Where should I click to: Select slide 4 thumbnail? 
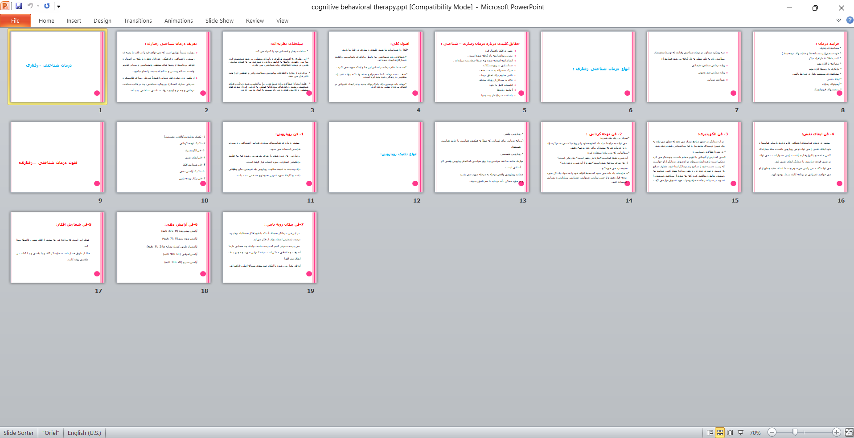[376, 67]
